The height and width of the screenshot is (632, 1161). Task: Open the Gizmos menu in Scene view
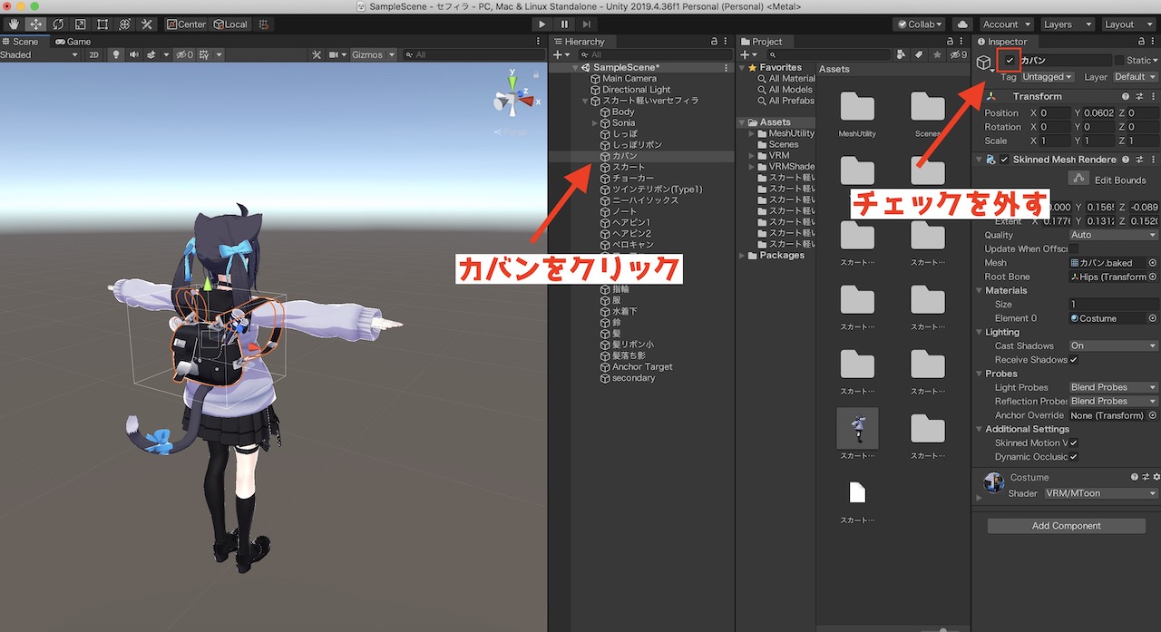372,54
